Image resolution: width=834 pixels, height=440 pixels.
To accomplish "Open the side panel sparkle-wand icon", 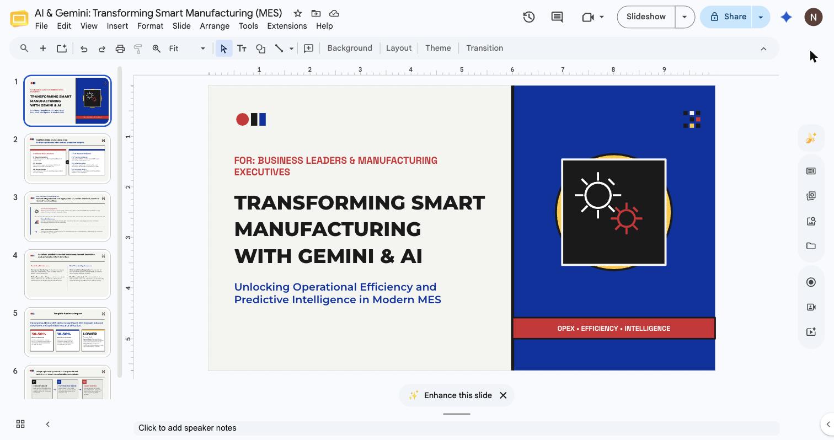I will coord(811,138).
